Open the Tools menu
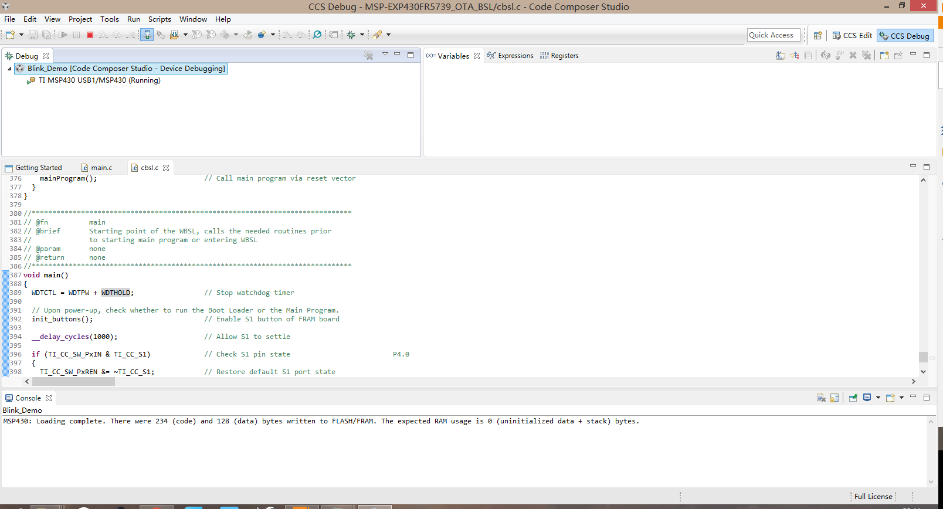Image resolution: width=943 pixels, height=509 pixels. coord(110,19)
